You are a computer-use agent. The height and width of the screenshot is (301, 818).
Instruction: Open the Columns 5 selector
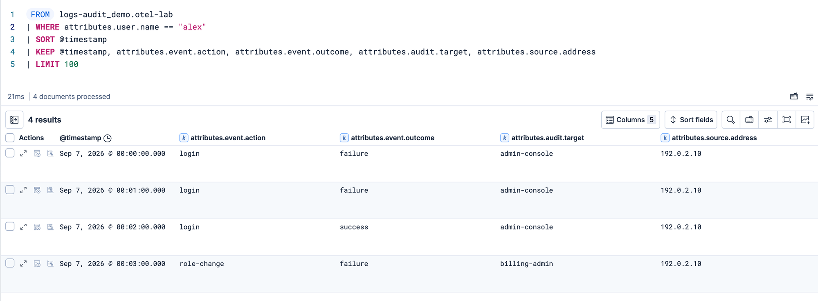(x=631, y=120)
